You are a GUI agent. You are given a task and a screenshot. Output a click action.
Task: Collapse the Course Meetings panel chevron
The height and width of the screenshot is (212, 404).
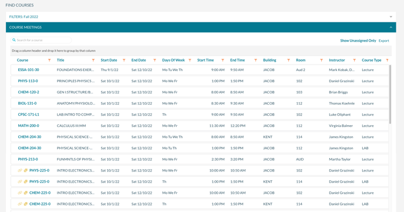391,27
